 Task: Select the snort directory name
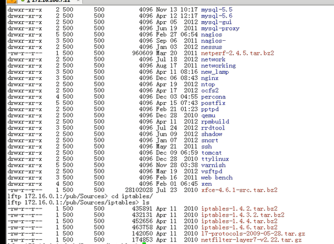(210, 140)
